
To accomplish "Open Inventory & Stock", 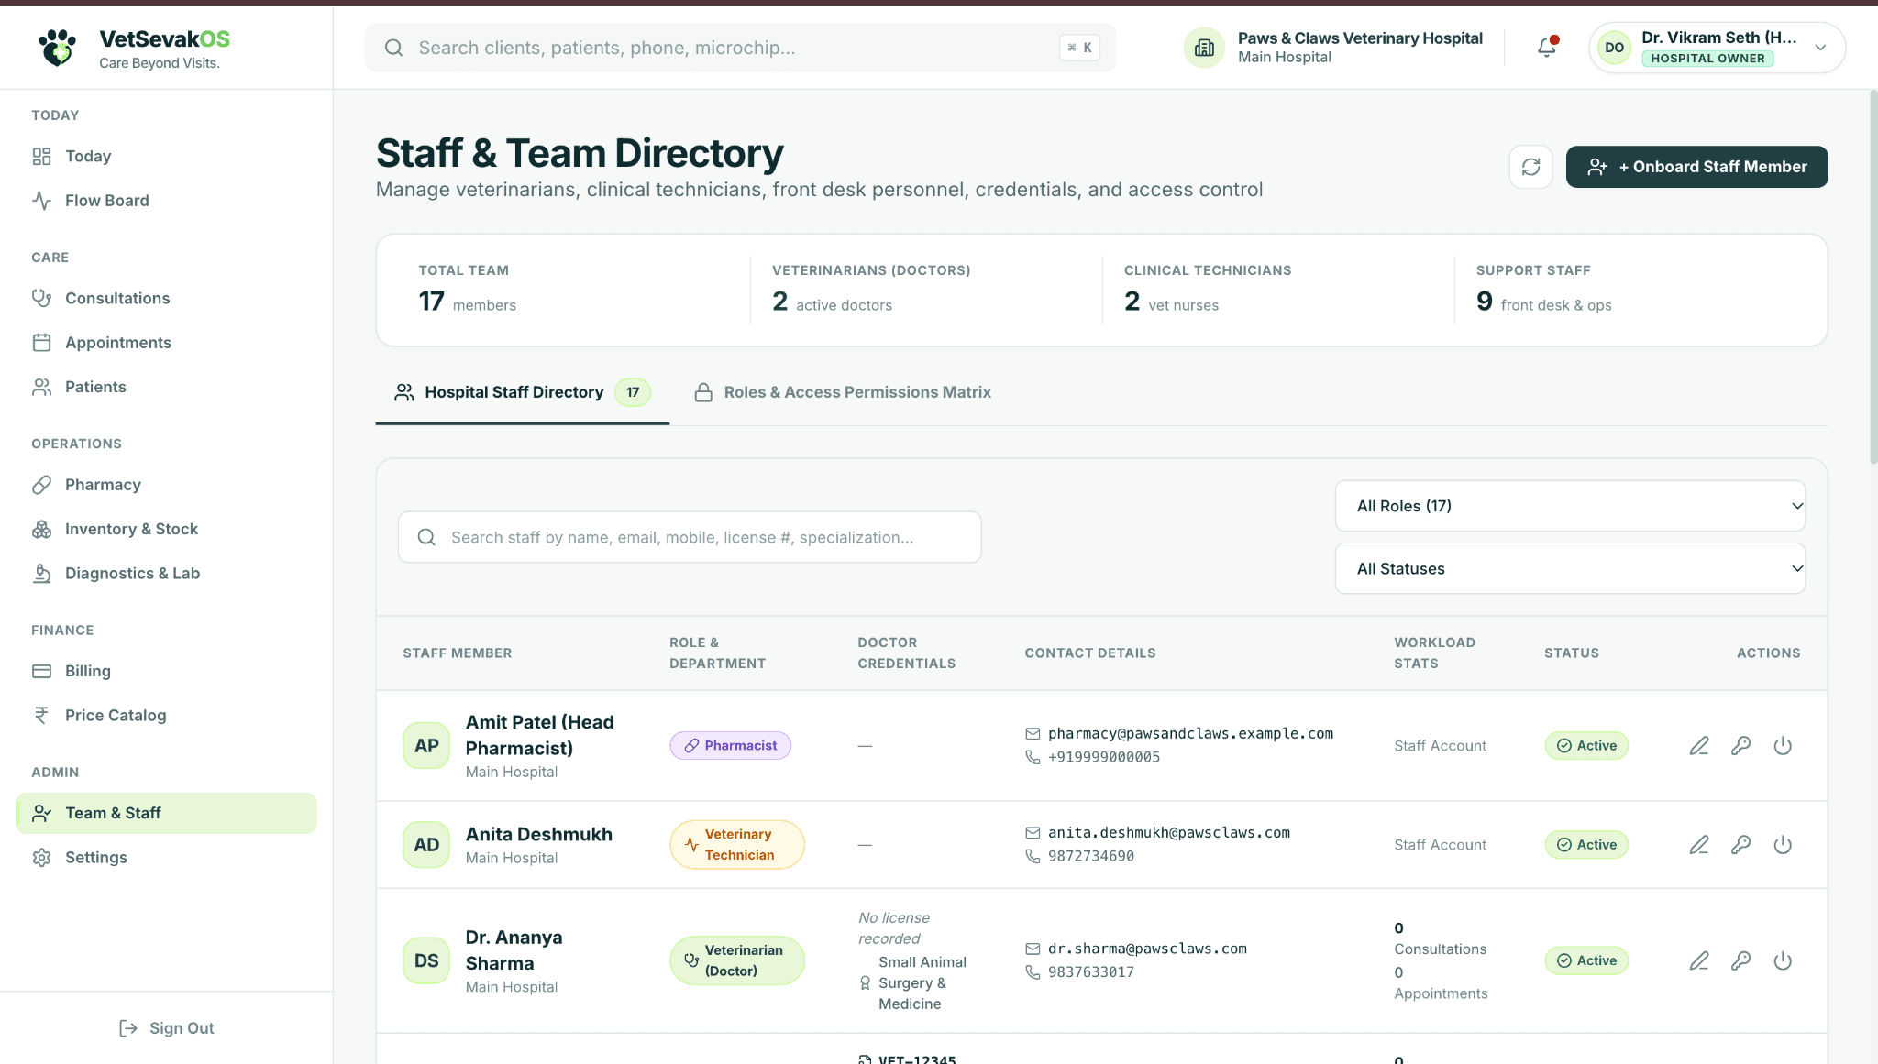I will [x=166, y=529].
